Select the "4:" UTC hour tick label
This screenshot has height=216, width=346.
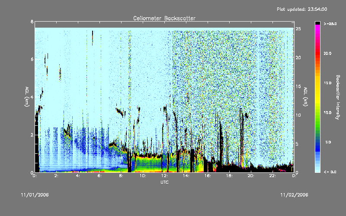(78, 176)
